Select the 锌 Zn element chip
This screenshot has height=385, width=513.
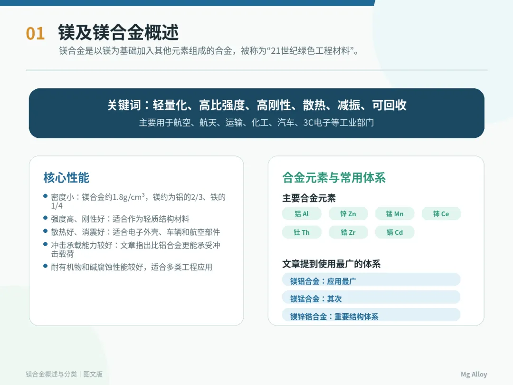click(x=348, y=214)
